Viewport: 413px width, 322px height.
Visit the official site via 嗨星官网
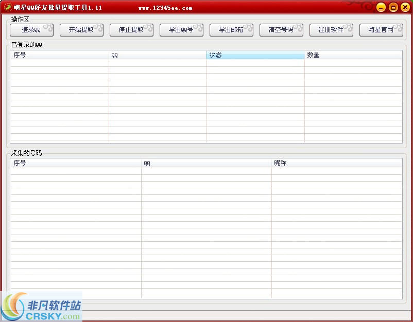tap(381, 30)
